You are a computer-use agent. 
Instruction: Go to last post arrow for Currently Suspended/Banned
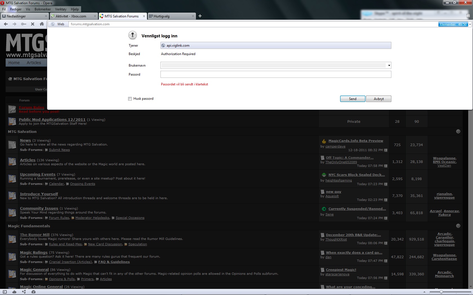click(x=386, y=218)
